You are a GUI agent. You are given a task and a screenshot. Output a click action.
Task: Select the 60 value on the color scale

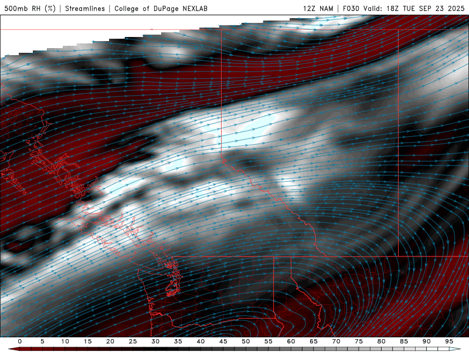291,341
